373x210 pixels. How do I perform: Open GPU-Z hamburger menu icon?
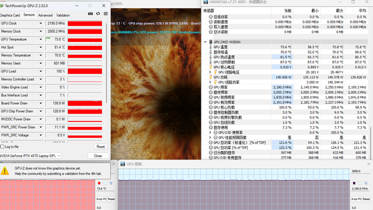tap(105, 14)
